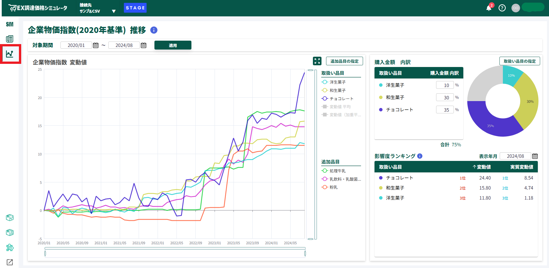Viewport: 549px width, 268px height.
Task: Open calendar picker for end date 2024/08
Action: (x=144, y=45)
